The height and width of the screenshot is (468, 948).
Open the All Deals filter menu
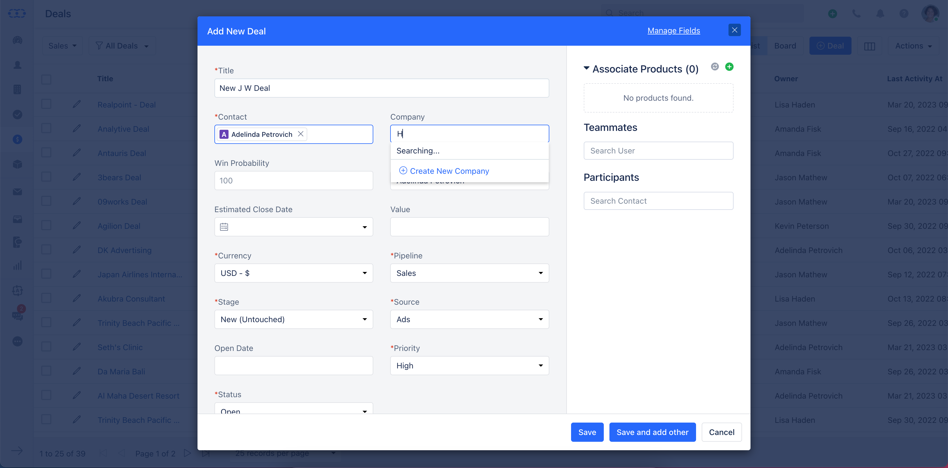(122, 46)
